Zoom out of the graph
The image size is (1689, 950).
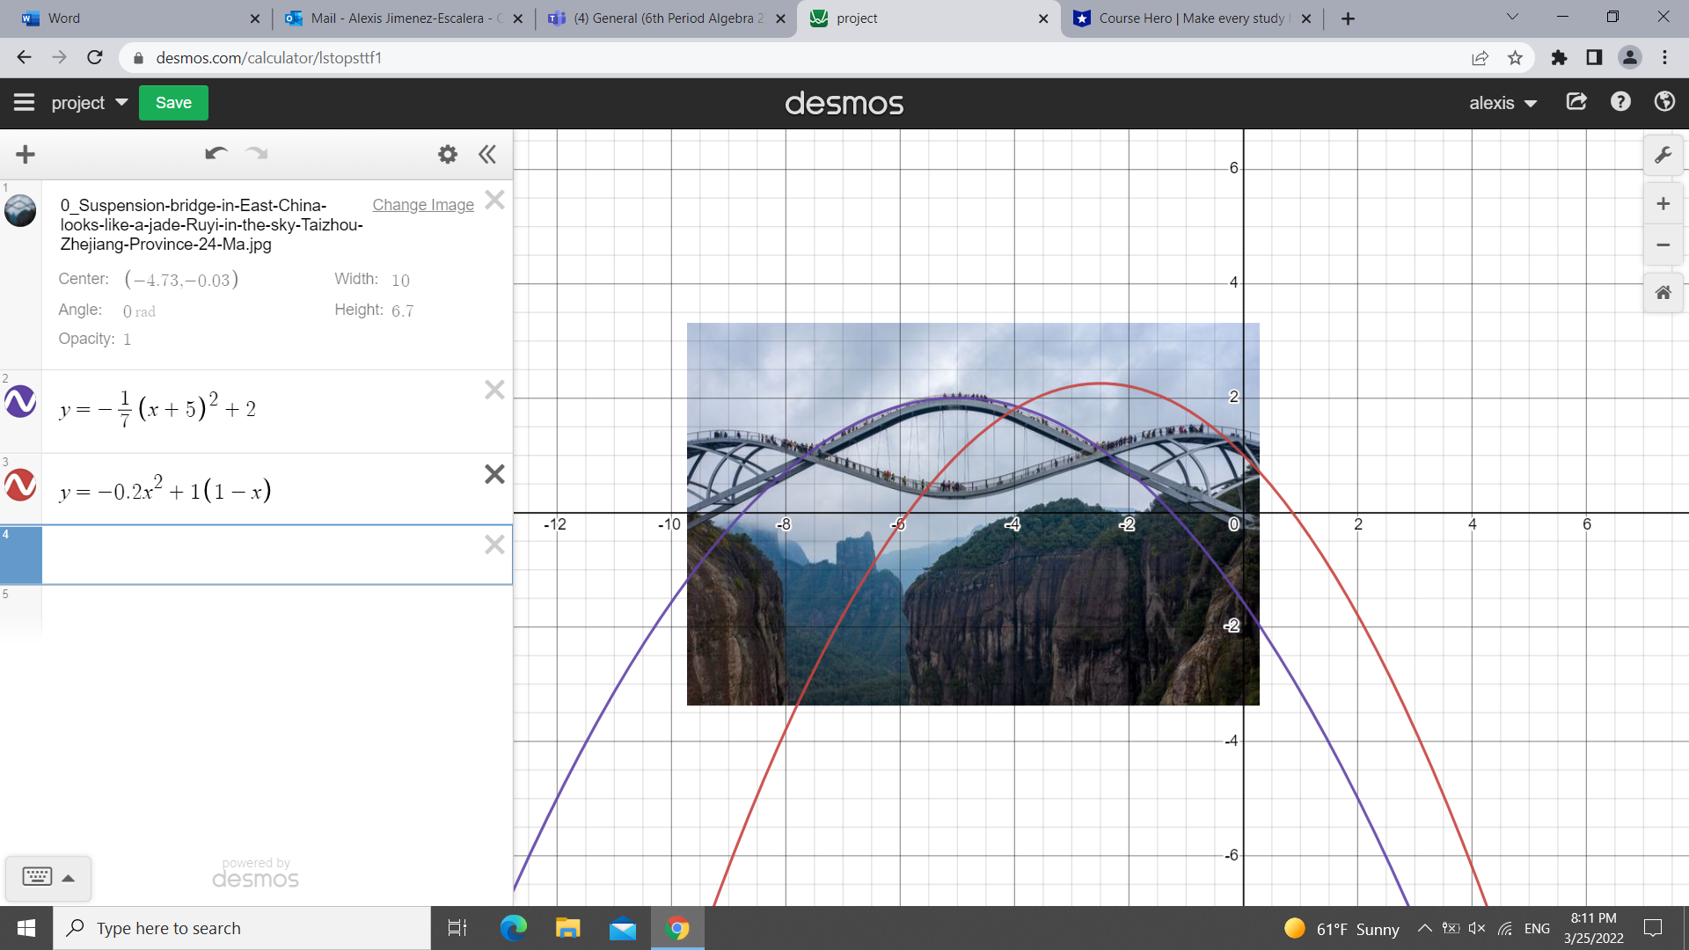pos(1663,245)
